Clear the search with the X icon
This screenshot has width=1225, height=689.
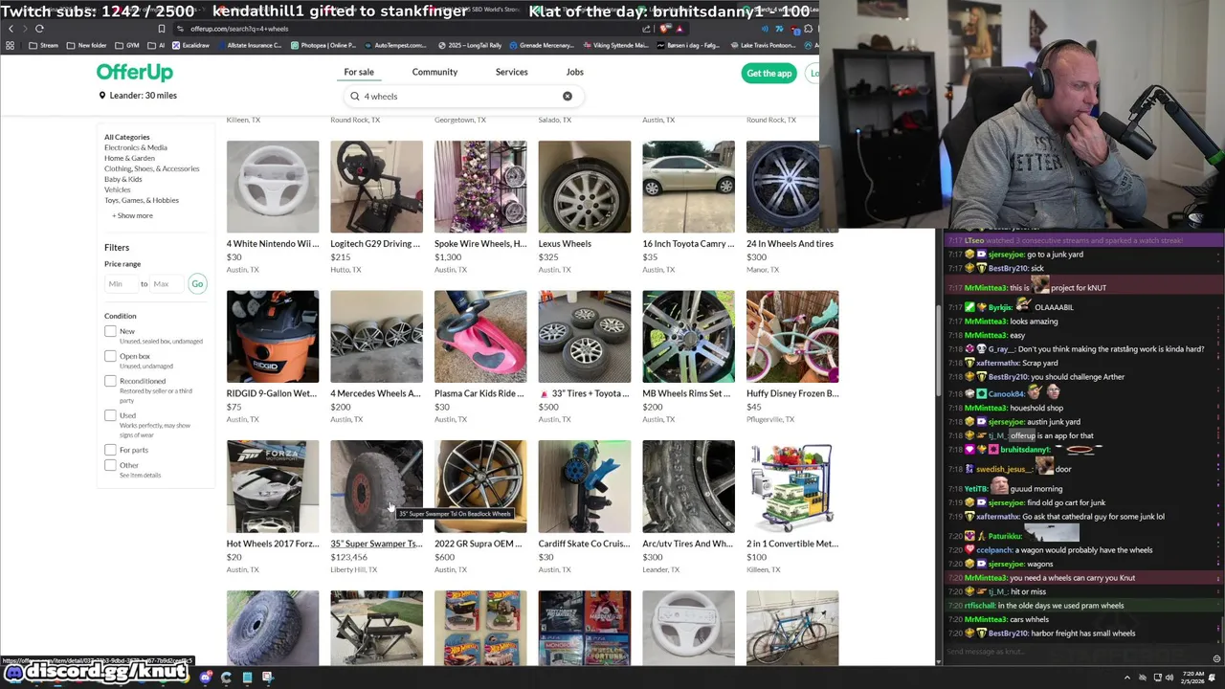pyautogui.click(x=568, y=96)
